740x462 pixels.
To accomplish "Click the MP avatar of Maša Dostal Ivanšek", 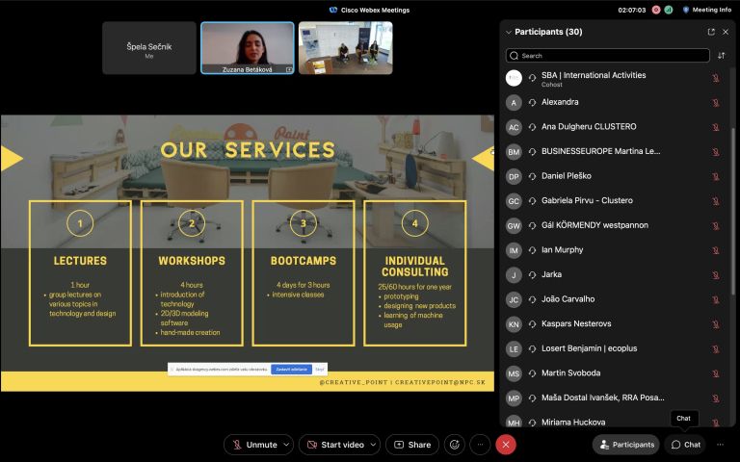I will click(x=514, y=398).
